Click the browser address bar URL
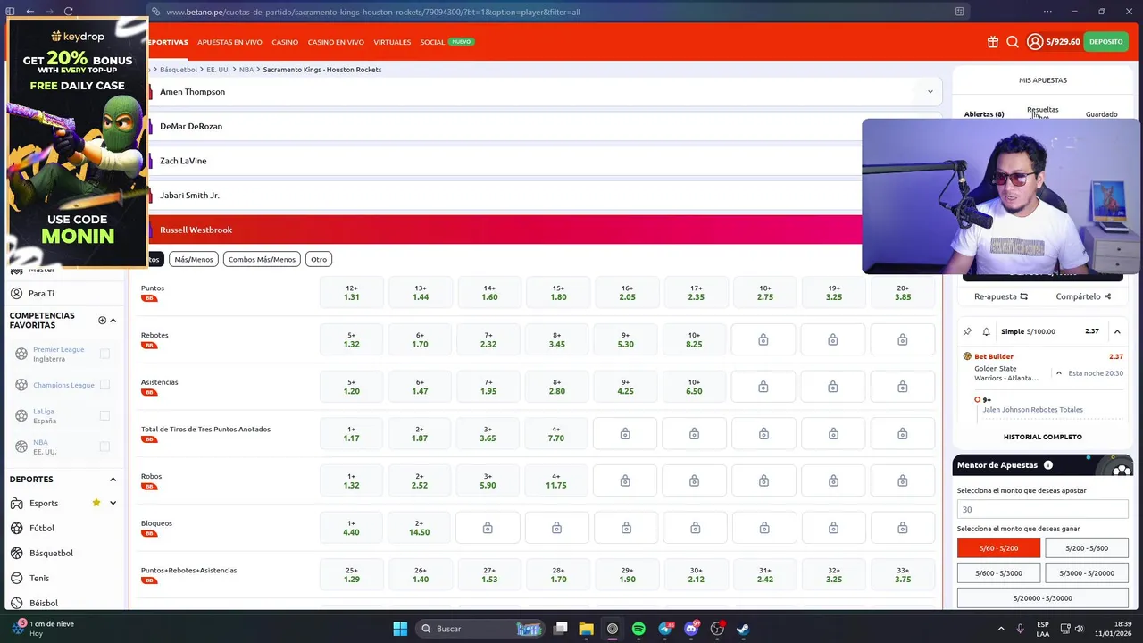This screenshot has width=1143, height=643. coord(372,12)
